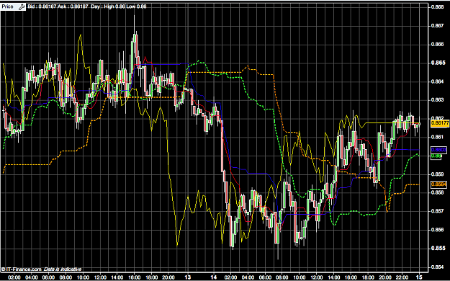Image resolution: width=450 pixels, height=281 pixels.
Task: Click the 0.867 price axis label
Action: click(x=438, y=25)
